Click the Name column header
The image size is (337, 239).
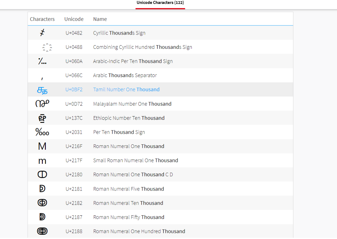[100, 19]
